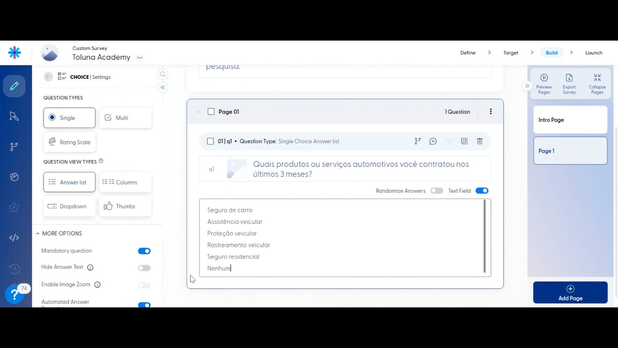Screen dimensions: 618x348
Task: Click the 'Seguro residencial' answer line
Action: tap(233, 257)
